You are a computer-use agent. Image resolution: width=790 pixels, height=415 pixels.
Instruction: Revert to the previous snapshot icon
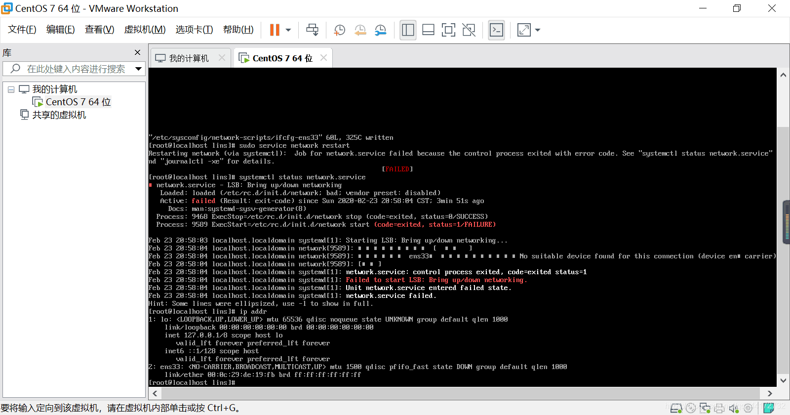[x=360, y=30]
